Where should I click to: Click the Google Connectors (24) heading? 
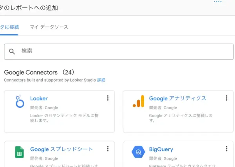(39, 73)
